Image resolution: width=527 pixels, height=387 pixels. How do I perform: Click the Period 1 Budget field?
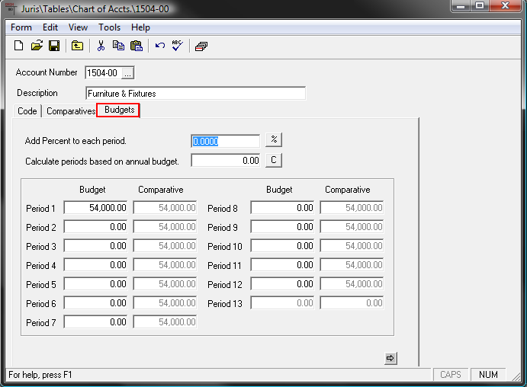(x=96, y=208)
